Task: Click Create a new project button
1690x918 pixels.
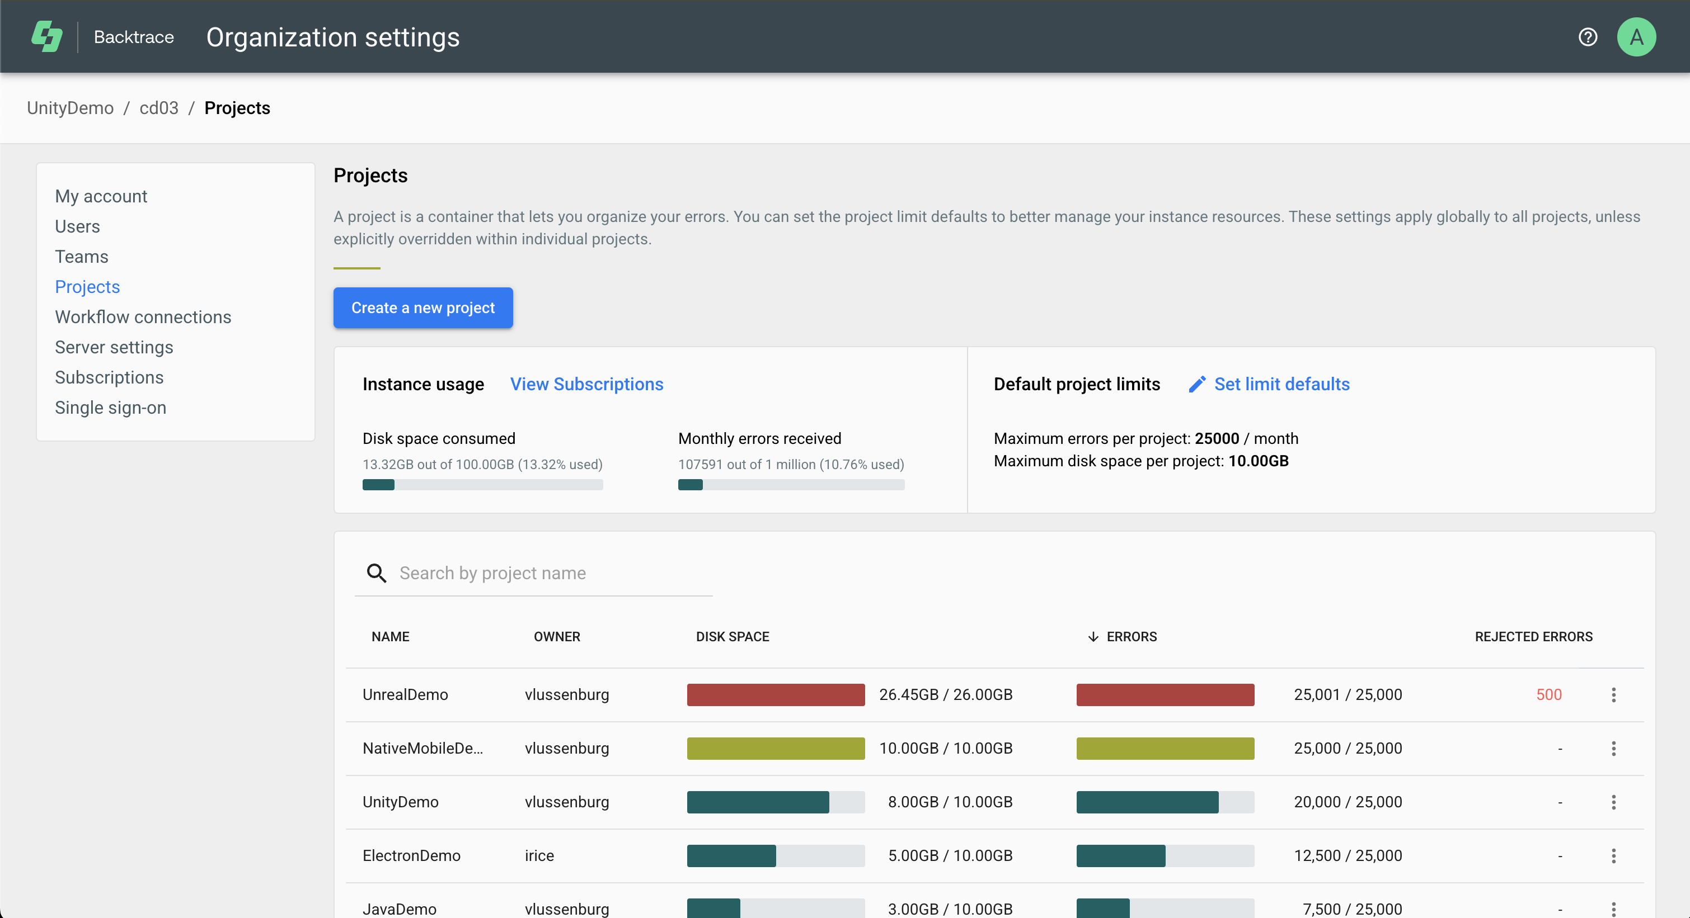Action: tap(422, 308)
